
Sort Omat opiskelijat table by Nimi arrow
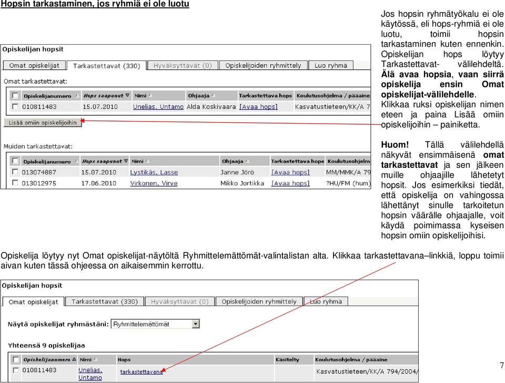[x=95, y=359]
